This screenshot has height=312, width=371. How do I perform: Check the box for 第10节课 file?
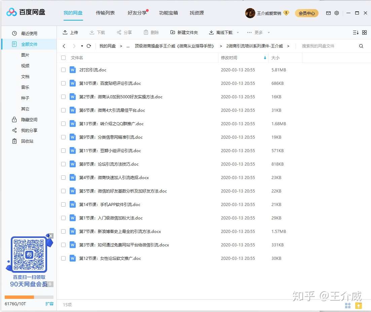[x=64, y=83]
